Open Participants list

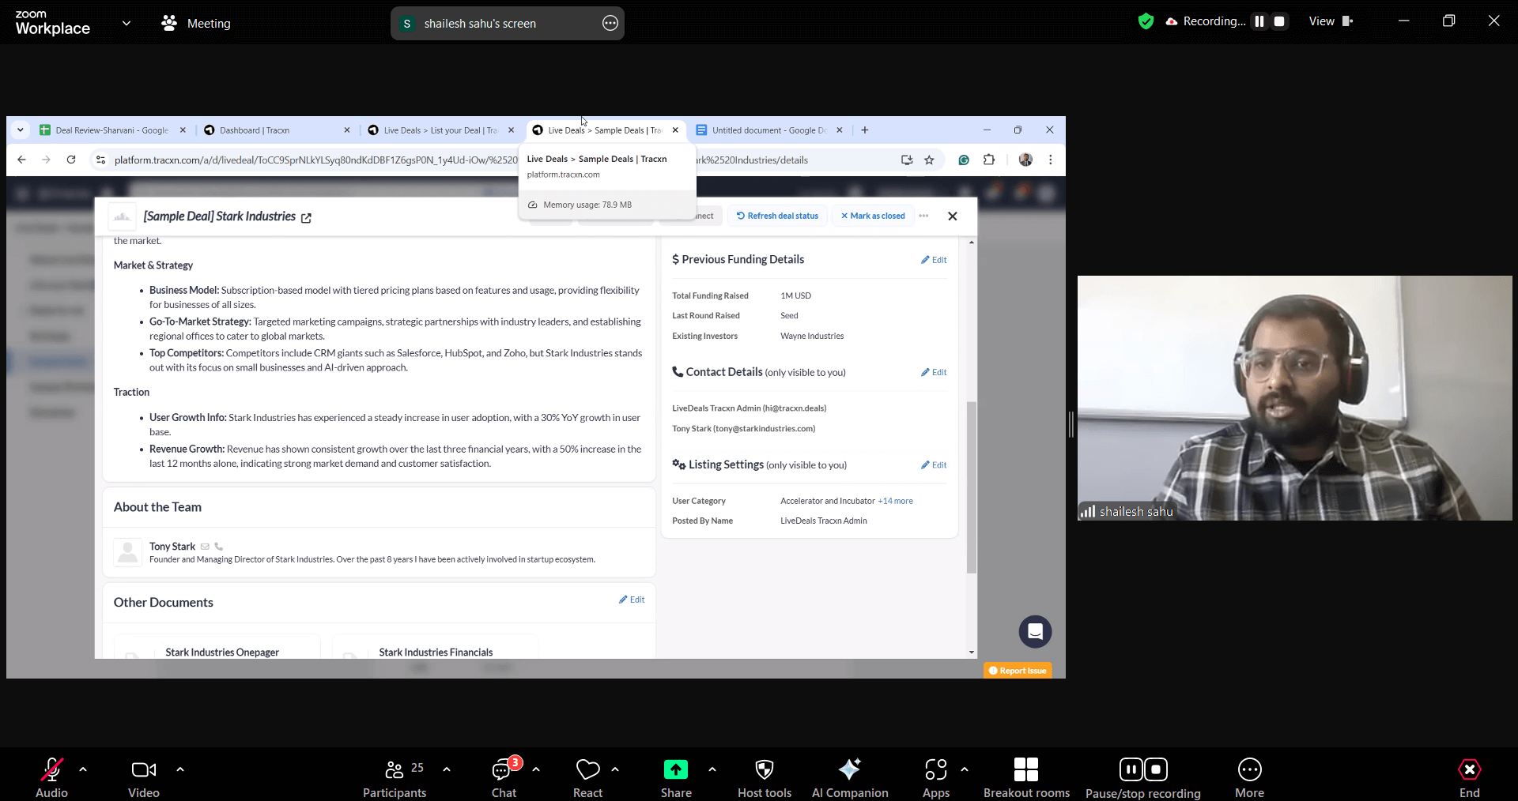pyautogui.click(x=394, y=770)
